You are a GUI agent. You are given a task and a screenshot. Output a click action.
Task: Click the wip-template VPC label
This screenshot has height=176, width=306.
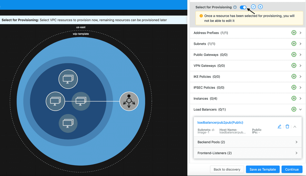pos(81,34)
